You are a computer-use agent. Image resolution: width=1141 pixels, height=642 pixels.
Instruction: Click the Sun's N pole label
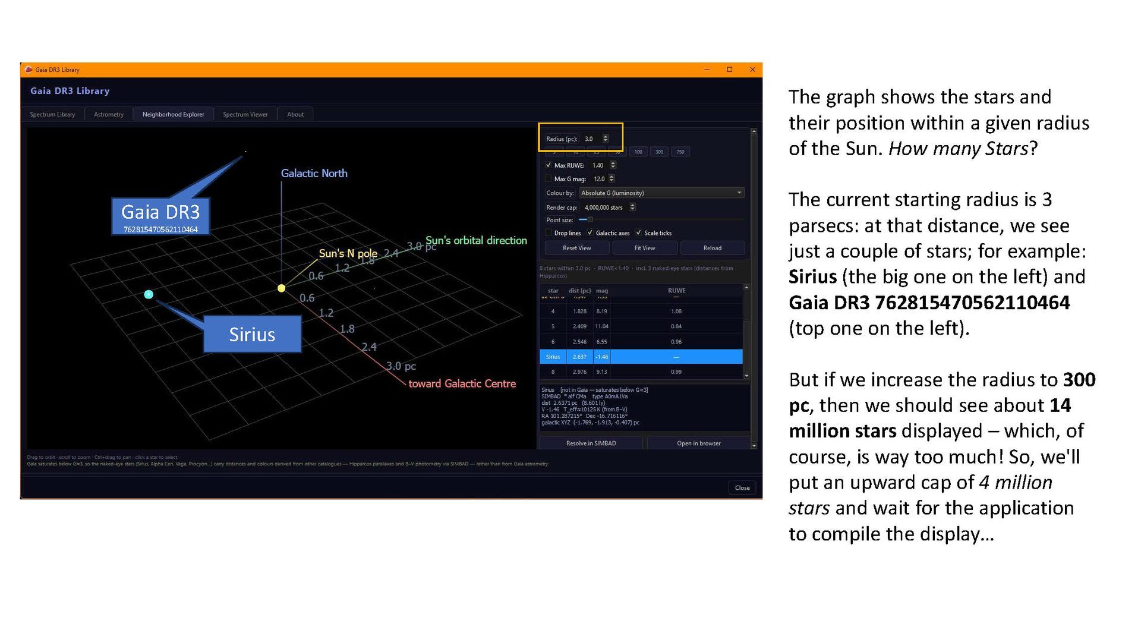[x=348, y=253]
